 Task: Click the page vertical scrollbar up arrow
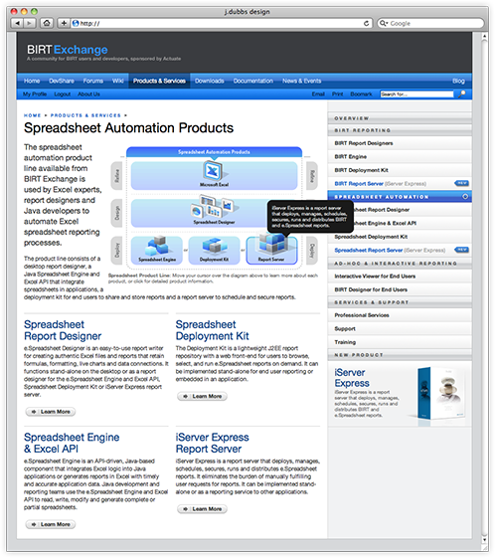(484, 36)
